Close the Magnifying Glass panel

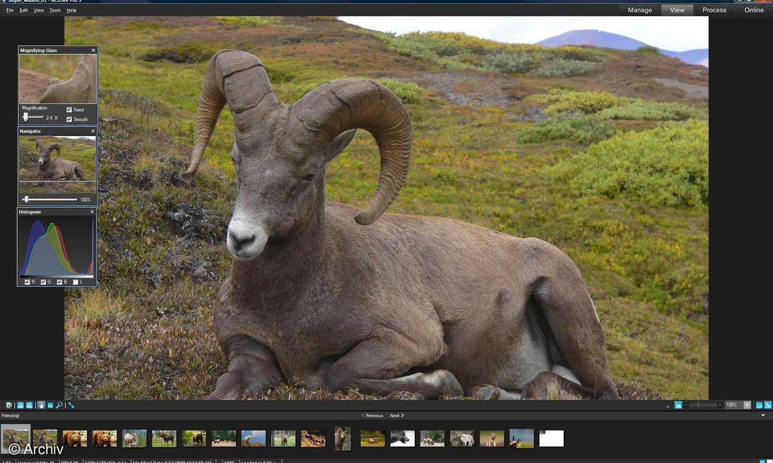point(93,50)
